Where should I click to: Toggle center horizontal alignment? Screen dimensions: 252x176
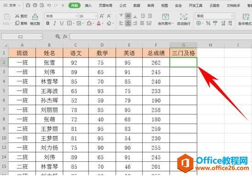(x=128, y=23)
